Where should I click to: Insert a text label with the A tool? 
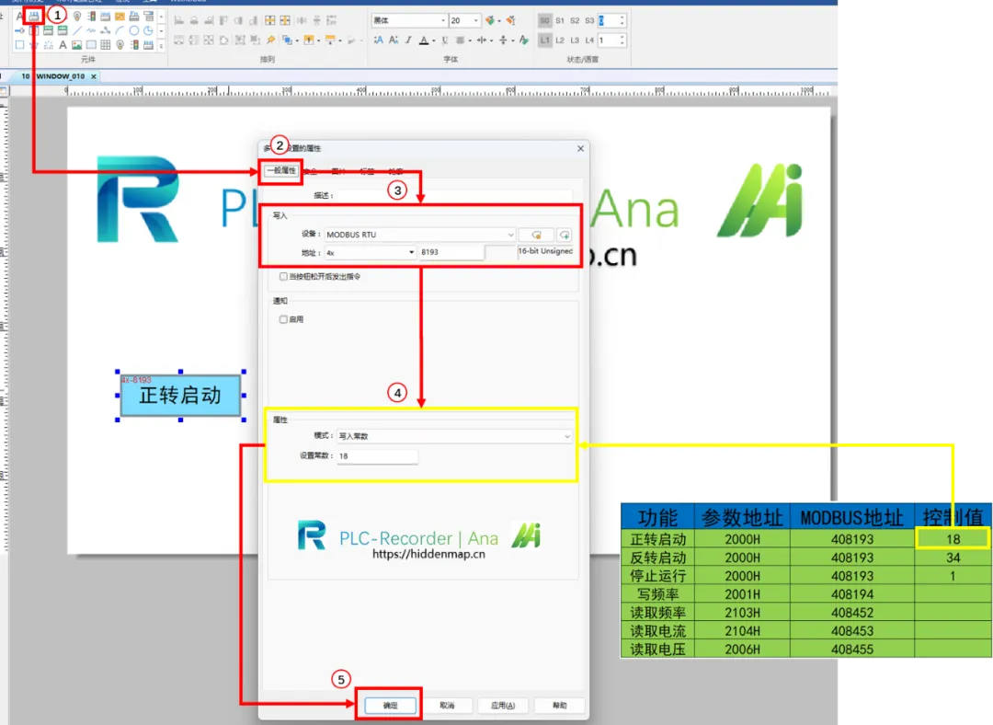(63, 44)
